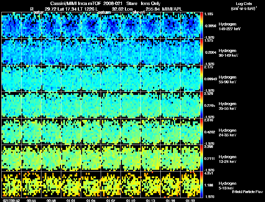Click the '2.529' colorbar maximum value

(x=209, y=94)
